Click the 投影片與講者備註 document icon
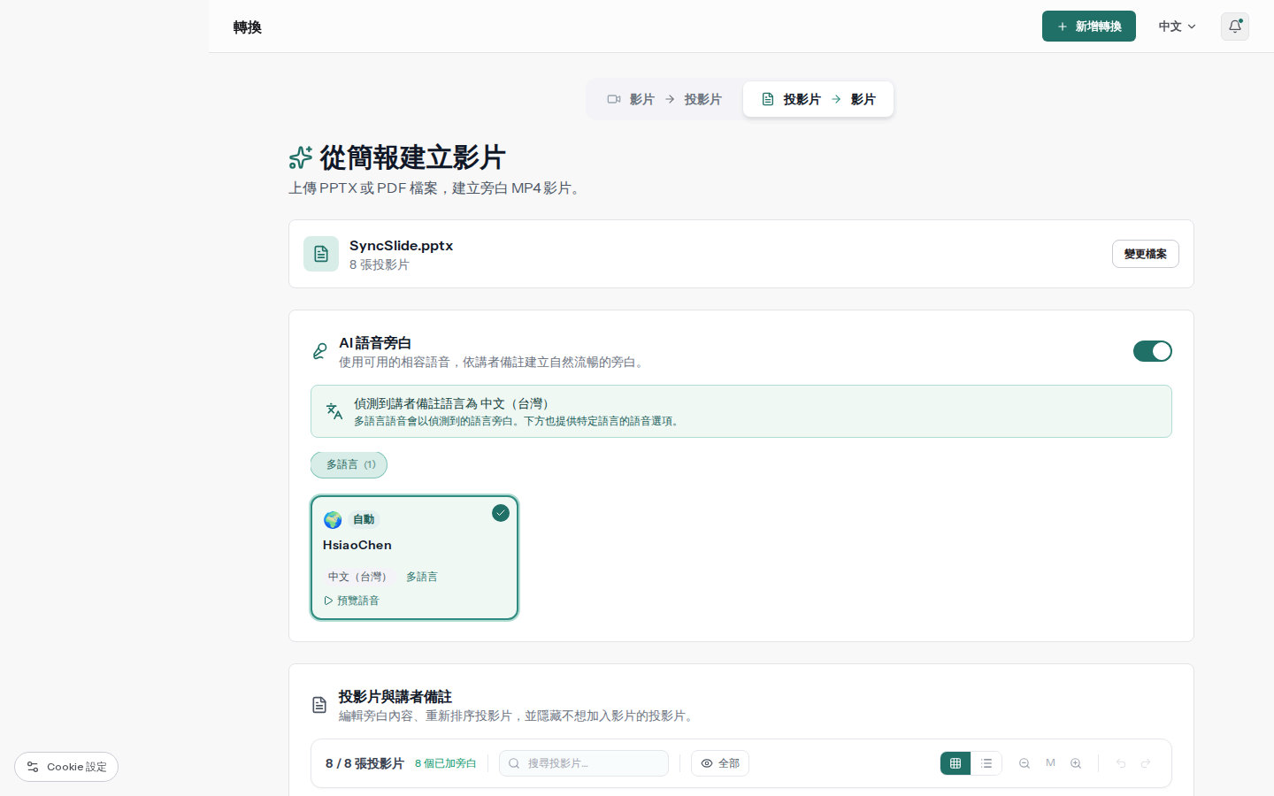 (319, 705)
